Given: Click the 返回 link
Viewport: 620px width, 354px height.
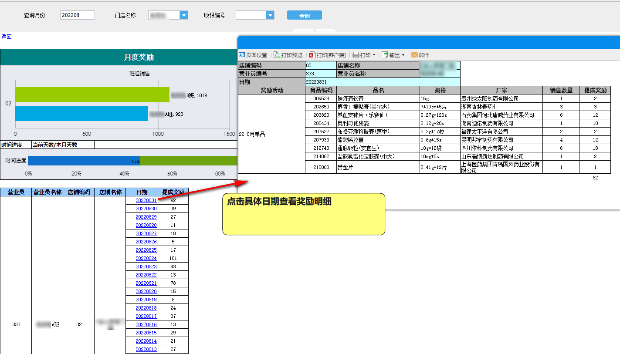Looking at the screenshot, I should (6, 37).
